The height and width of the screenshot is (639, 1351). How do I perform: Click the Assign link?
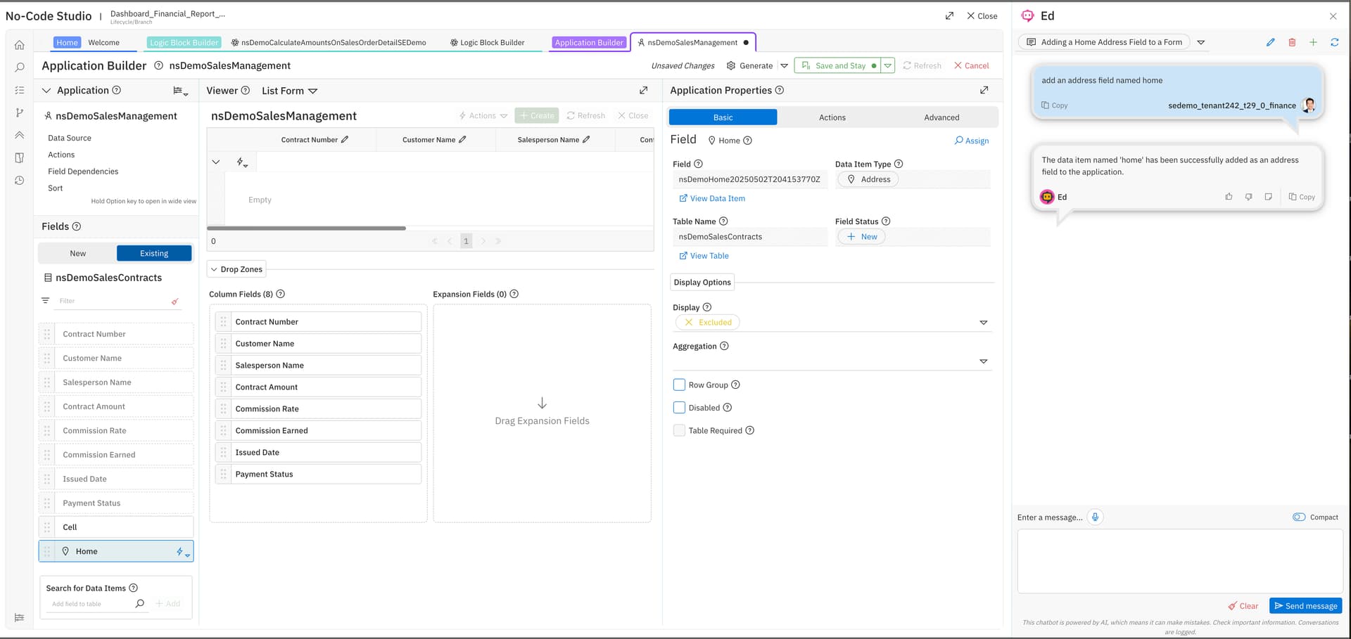click(971, 141)
